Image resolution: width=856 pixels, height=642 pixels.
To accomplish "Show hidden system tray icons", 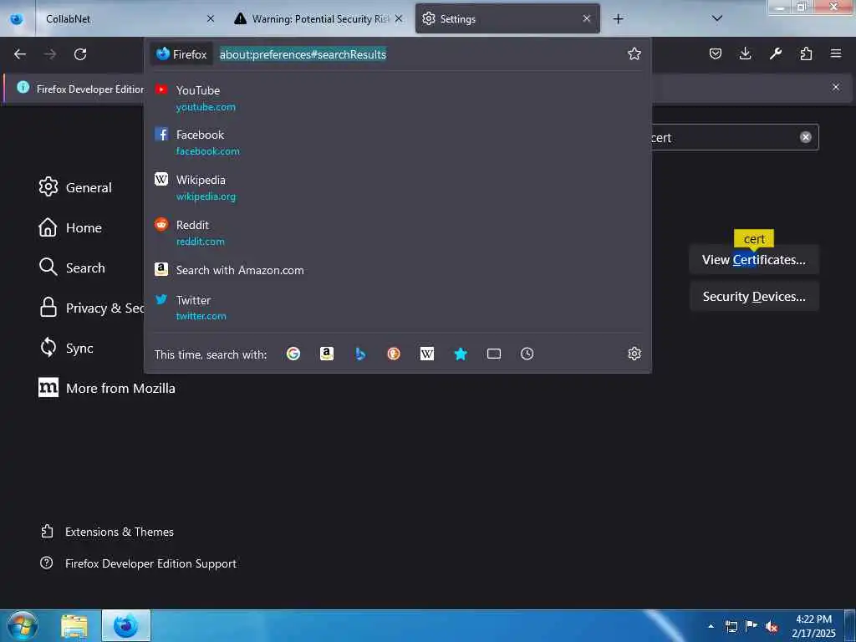I will coord(711,626).
